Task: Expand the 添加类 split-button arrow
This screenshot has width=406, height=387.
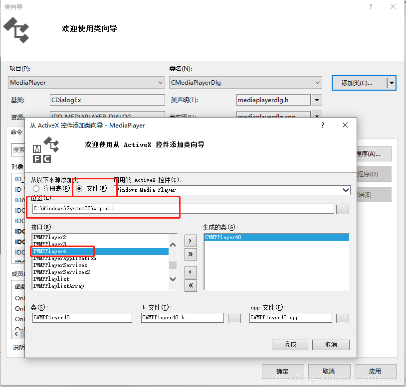Action: pos(392,83)
